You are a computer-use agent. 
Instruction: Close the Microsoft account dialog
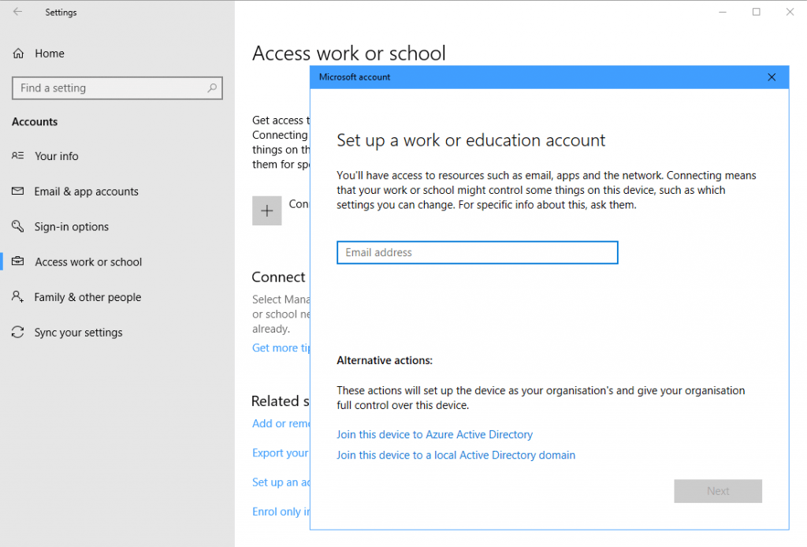772,76
